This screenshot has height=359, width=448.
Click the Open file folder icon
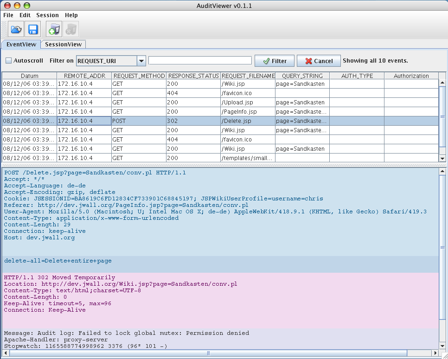point(16,29)
